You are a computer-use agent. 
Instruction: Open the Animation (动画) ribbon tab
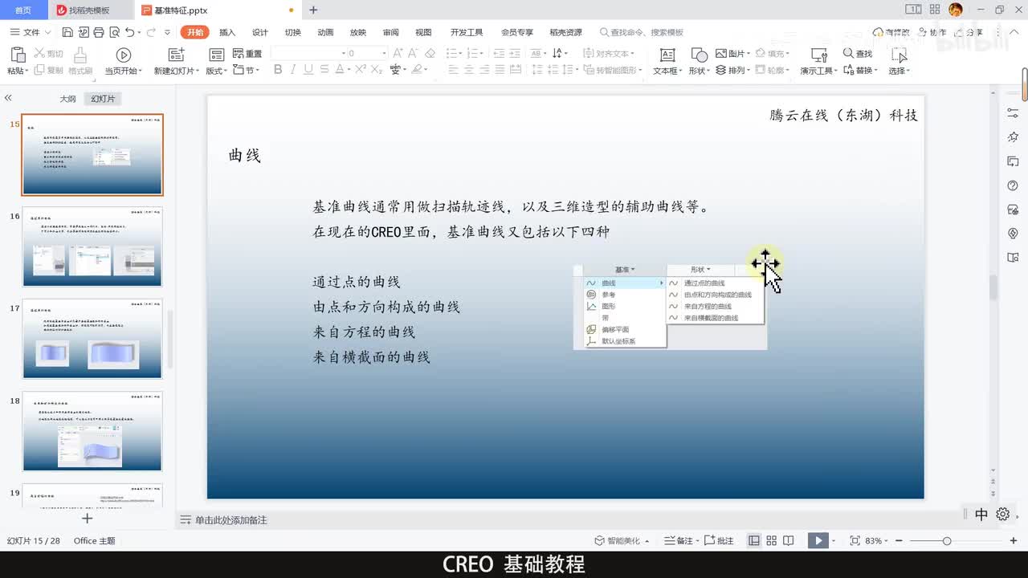325,32
